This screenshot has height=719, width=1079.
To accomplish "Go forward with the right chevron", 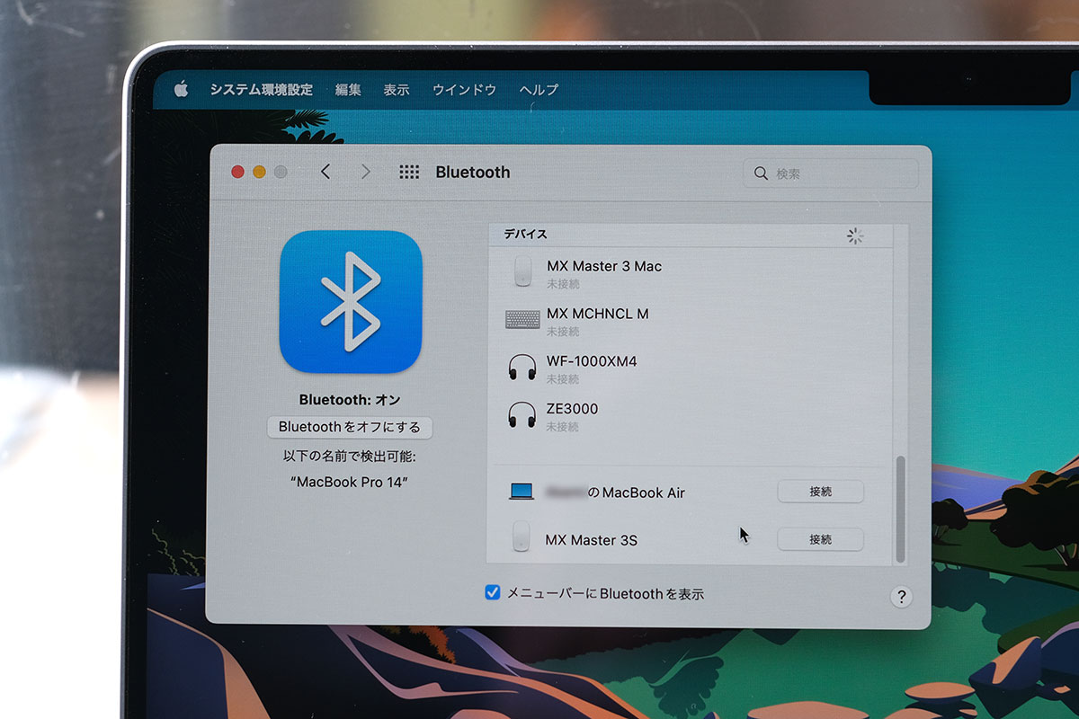I will coord(365,172).
